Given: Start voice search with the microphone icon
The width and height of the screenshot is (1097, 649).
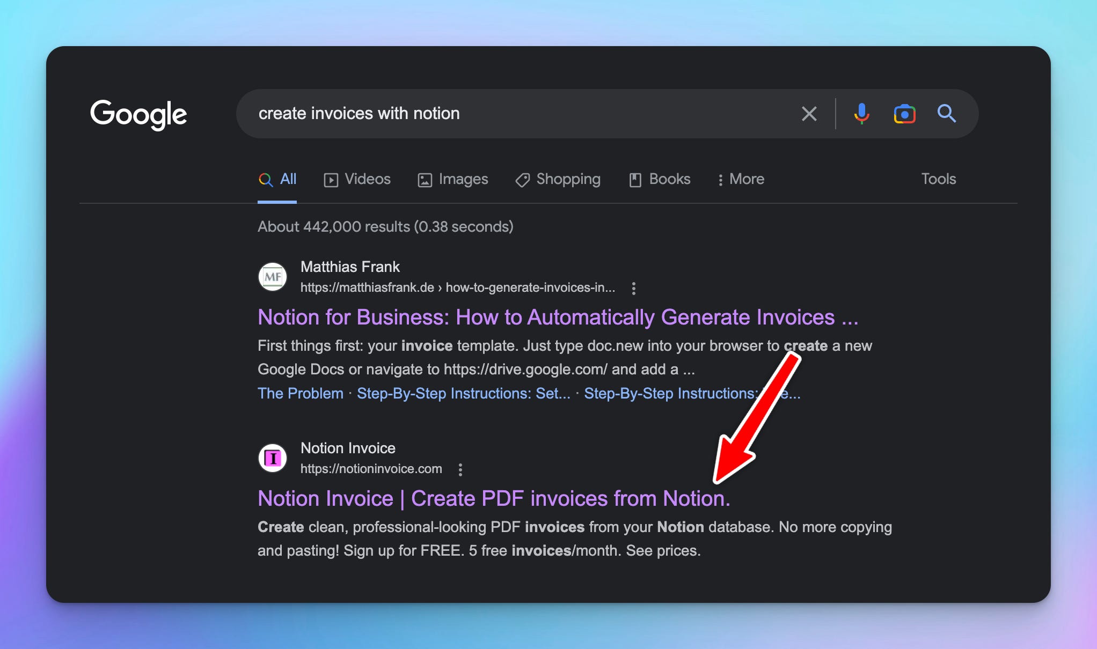Looking at the screenshot, I should click(861, 114).
